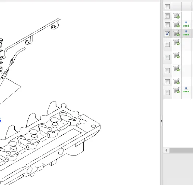
Task: Check the first parts row checkbox
Action: click(x=167, y=16)
